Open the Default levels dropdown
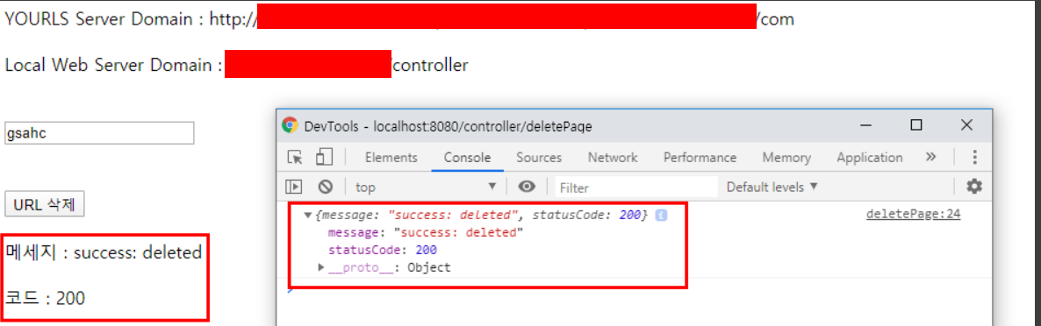The width and height of the screenshot is (1041, 326). pyautogui.click(x=772, y=188)
